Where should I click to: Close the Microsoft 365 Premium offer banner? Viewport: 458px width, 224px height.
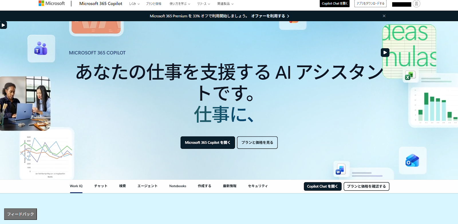(x=384, y=16)
